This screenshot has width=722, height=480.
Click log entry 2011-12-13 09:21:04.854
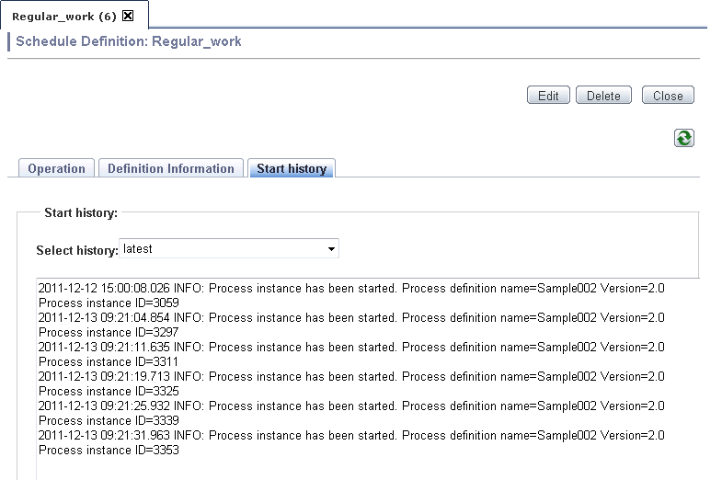coord(351,318)
